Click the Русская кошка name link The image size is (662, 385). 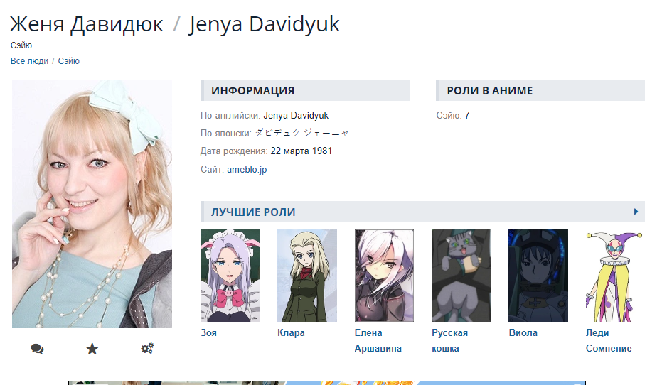pos(449,340)
